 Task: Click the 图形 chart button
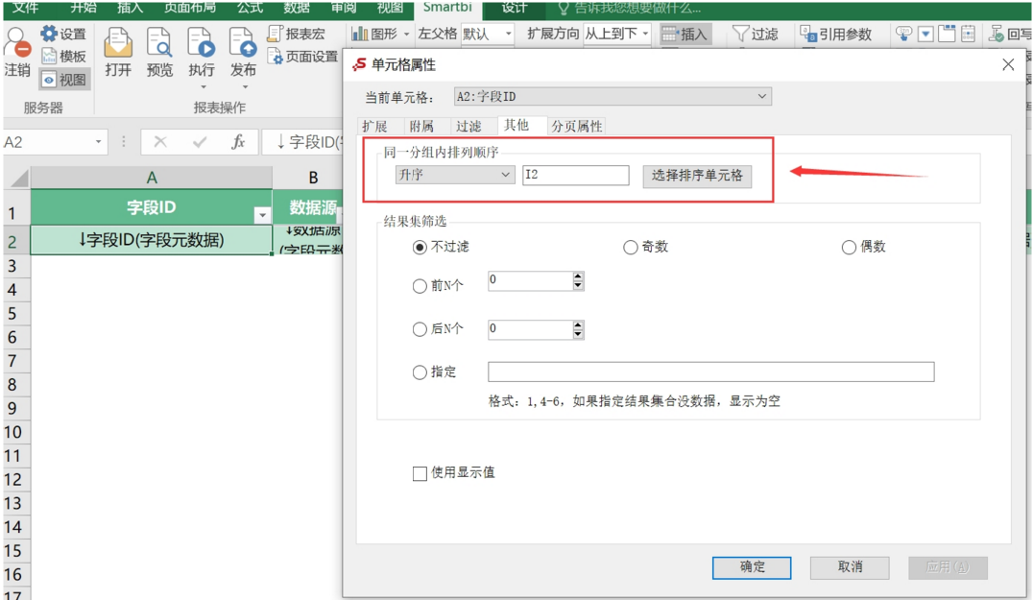click(374, 34)
